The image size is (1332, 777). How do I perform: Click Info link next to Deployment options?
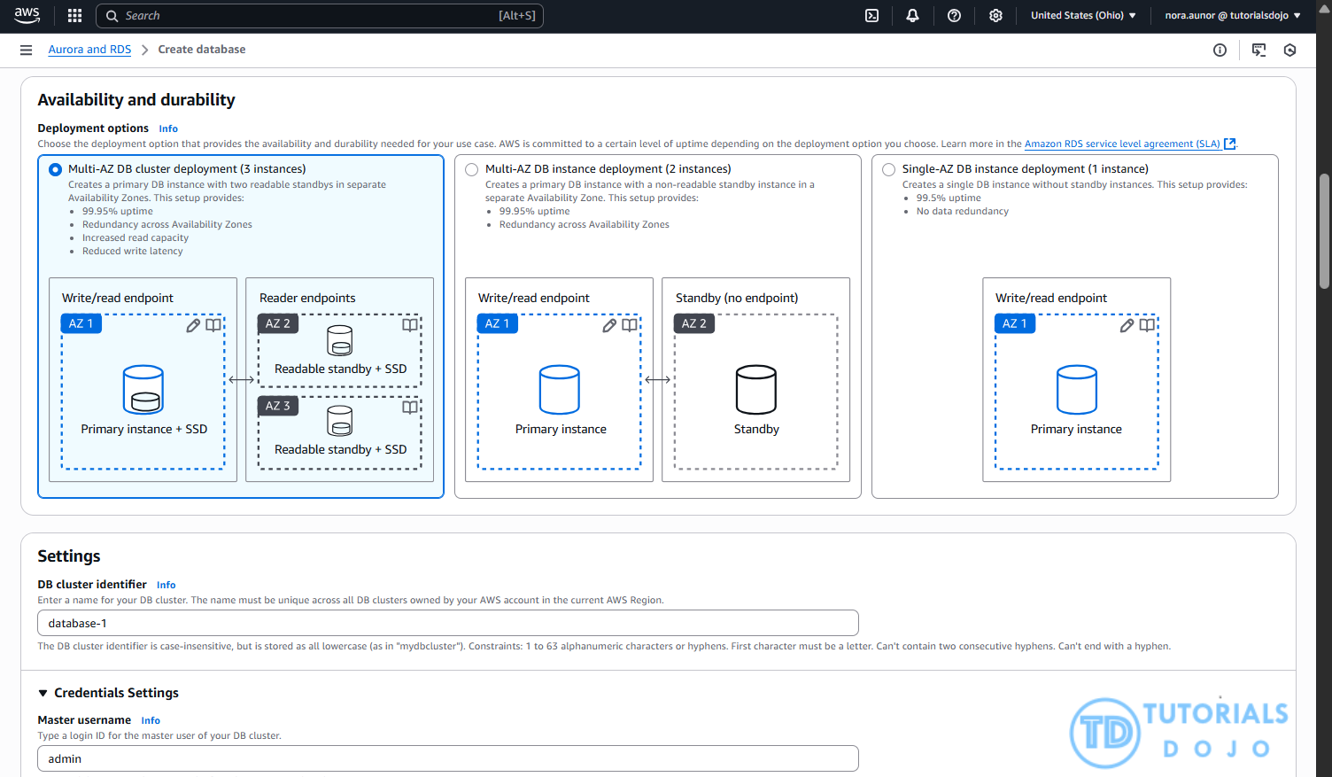pyautogui.click(x=168, y=128)
